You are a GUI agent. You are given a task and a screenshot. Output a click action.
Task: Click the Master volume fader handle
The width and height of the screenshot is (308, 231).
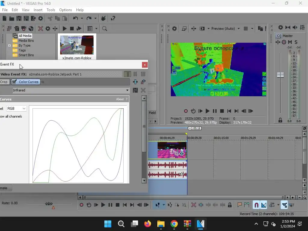coord(280,75)
